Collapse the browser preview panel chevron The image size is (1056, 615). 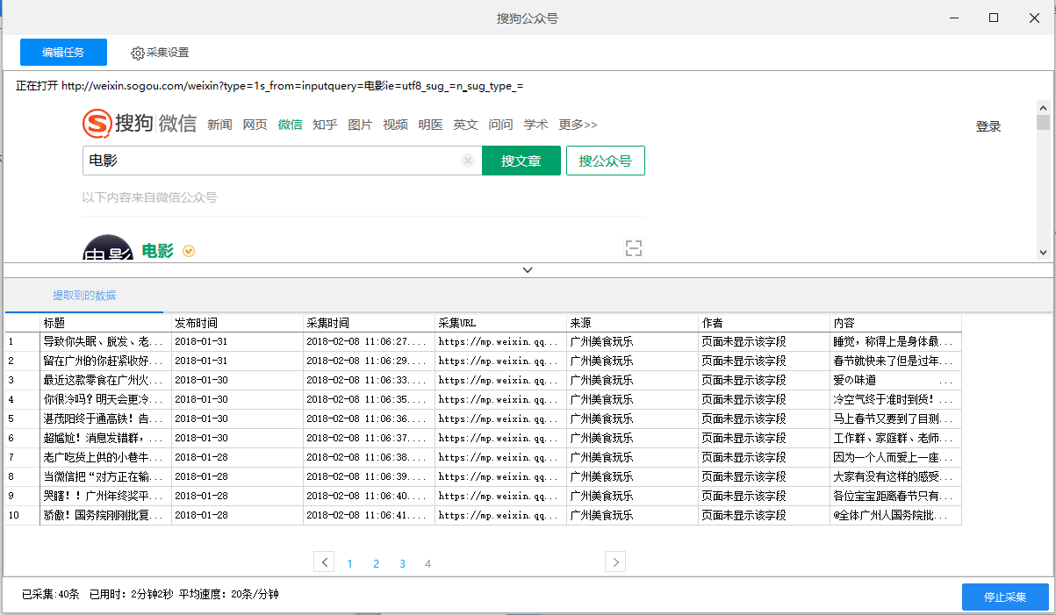528,270
